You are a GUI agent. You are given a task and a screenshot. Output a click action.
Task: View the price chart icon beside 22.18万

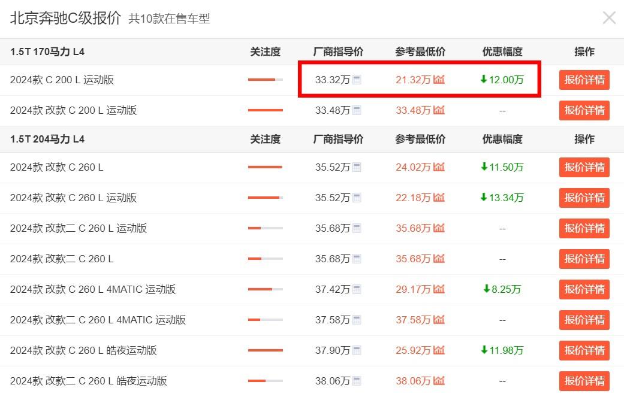[x=439, y=198]
